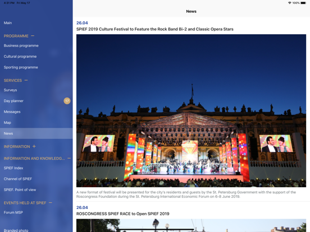Select News in sidebar
Viewport: 310px width, 232px height.
pyautogui.click(x=36, y=133)
